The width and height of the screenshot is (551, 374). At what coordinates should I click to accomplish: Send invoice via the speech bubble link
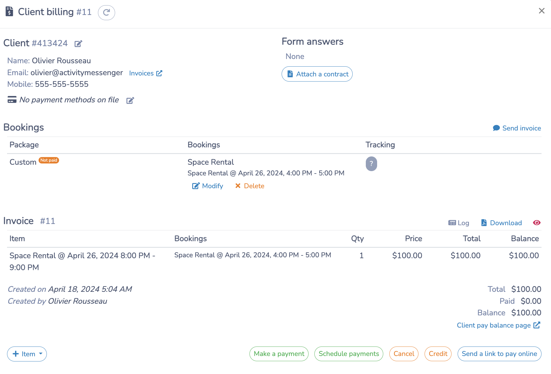pos(517,128)
